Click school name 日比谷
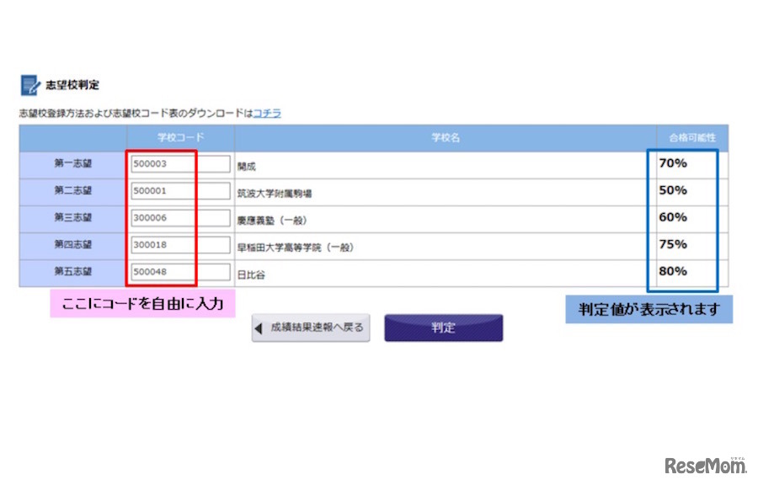The width and height of the screenshot is (758, 485). pos(251,274)
